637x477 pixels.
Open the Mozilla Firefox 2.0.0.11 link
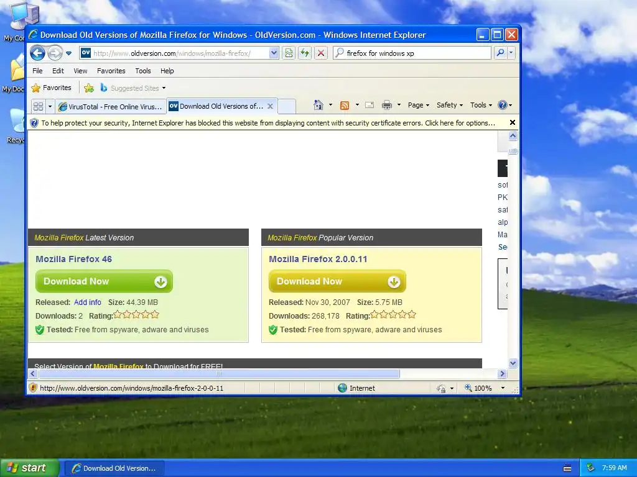pos(318,259)
